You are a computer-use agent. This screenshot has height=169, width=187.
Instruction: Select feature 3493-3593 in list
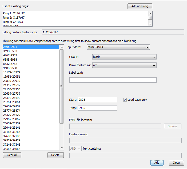(31, 51)
